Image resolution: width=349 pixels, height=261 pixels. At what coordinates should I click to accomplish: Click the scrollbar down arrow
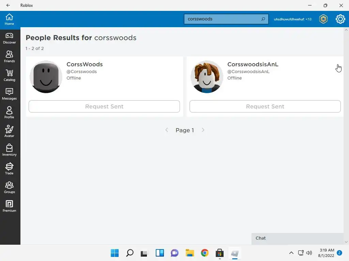point(346,242)
